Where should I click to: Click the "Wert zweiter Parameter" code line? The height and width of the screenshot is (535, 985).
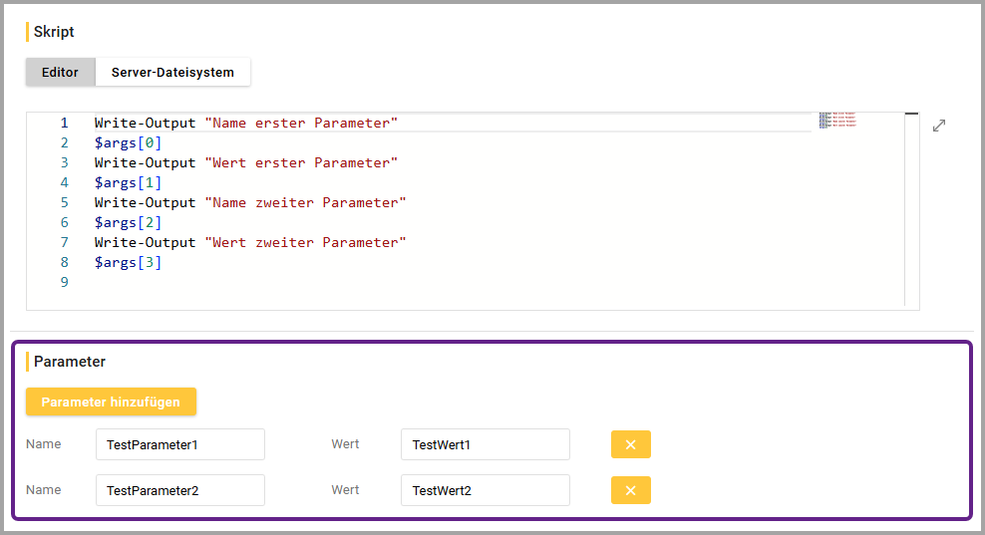[250, 242]
